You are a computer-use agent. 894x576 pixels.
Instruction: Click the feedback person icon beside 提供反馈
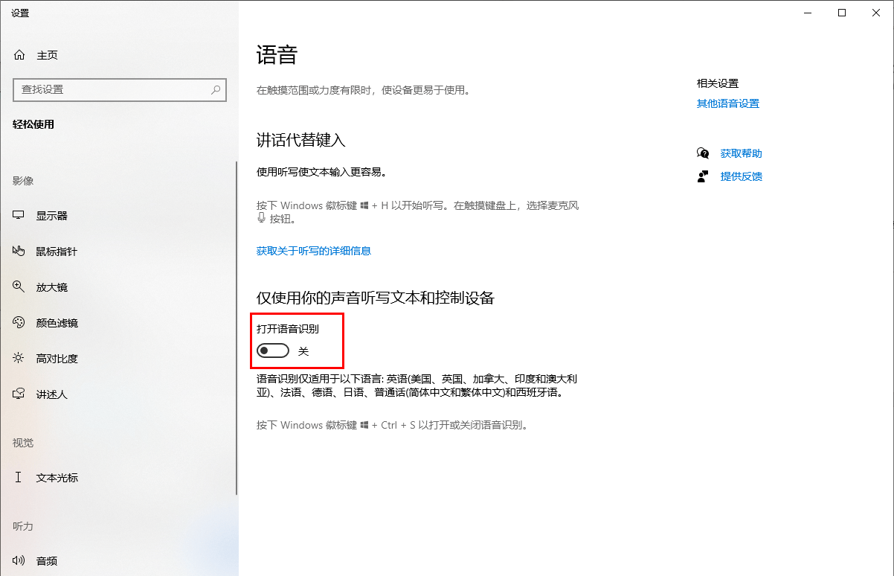coord(703,176)
